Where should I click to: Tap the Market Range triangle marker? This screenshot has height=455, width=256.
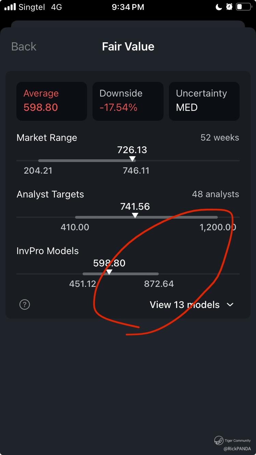tap(132, 159)
